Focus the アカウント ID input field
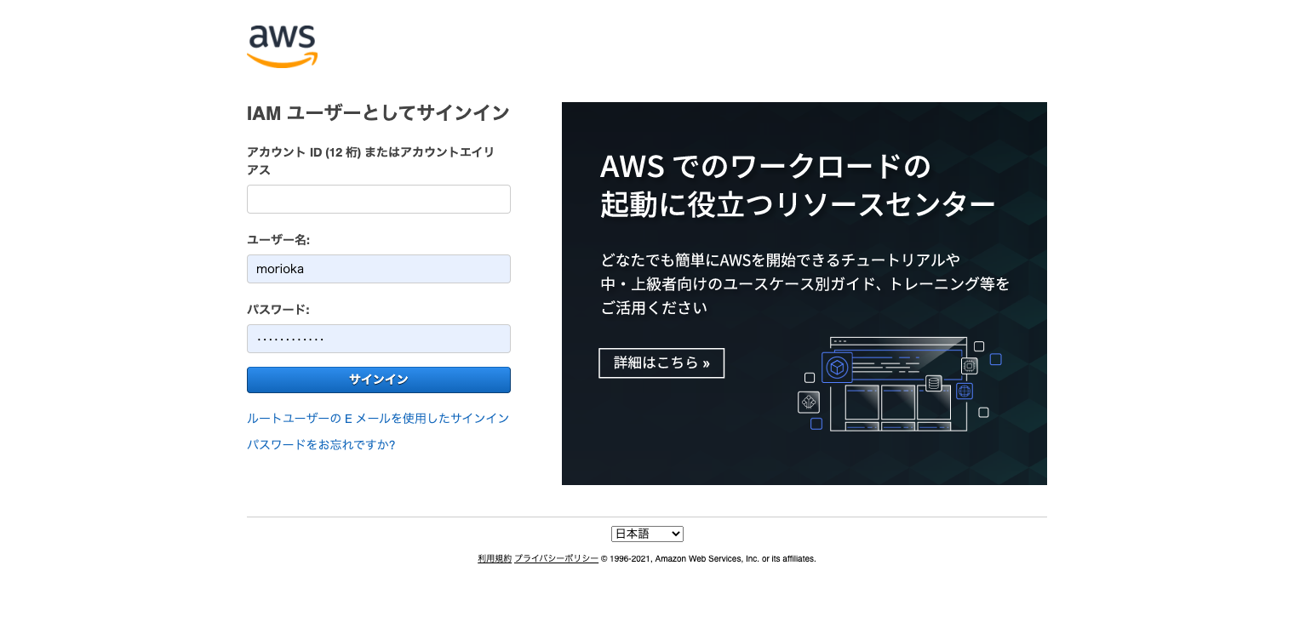1294x634 pixels. (x=379, y=199)
